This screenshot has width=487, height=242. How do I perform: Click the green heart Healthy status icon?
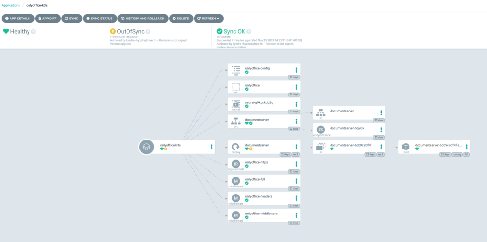tap(6, 31)
